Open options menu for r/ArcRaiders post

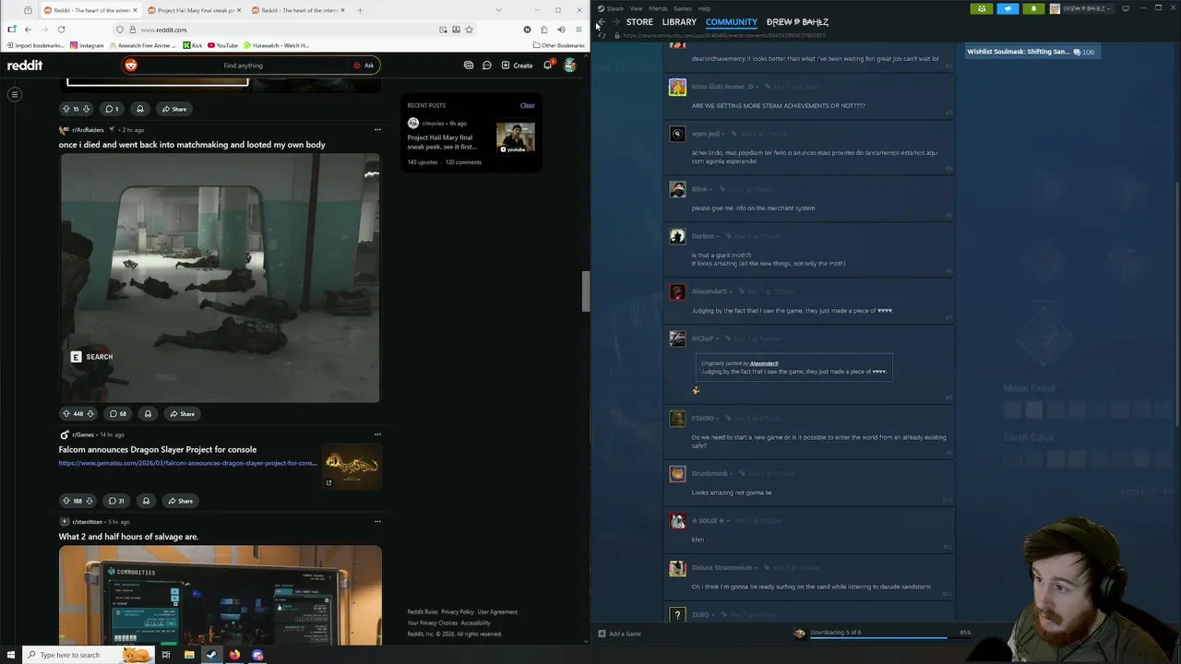[377, 130]
